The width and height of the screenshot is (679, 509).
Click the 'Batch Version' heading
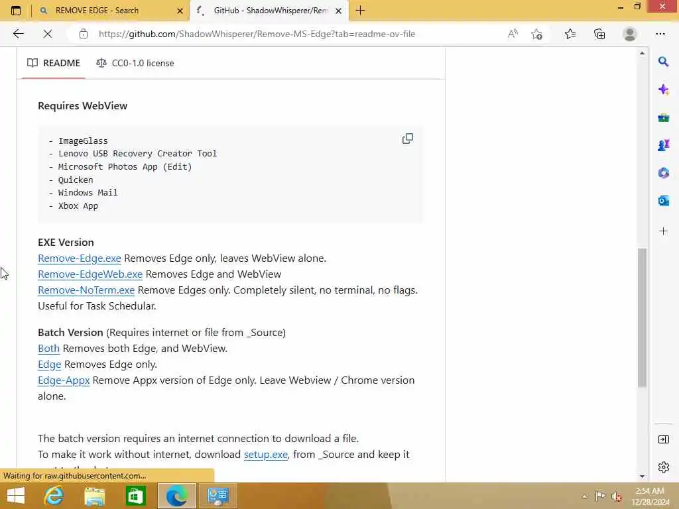click(70, 333)
